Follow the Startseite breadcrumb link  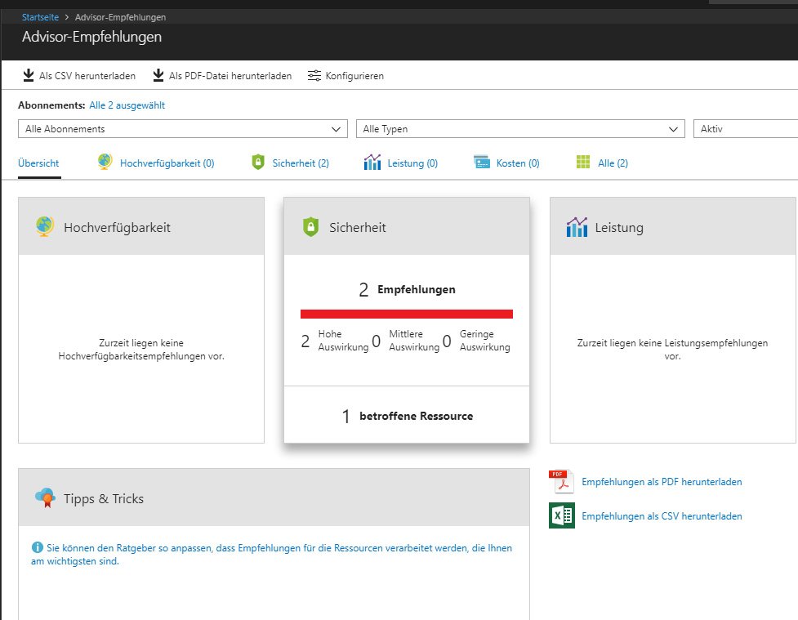click(40, 17)
